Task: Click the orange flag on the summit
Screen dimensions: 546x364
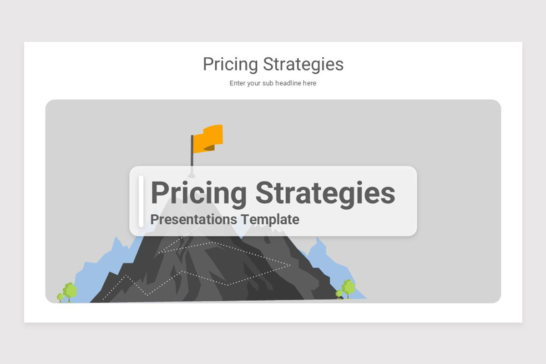Action: click(x=208, y=138)
